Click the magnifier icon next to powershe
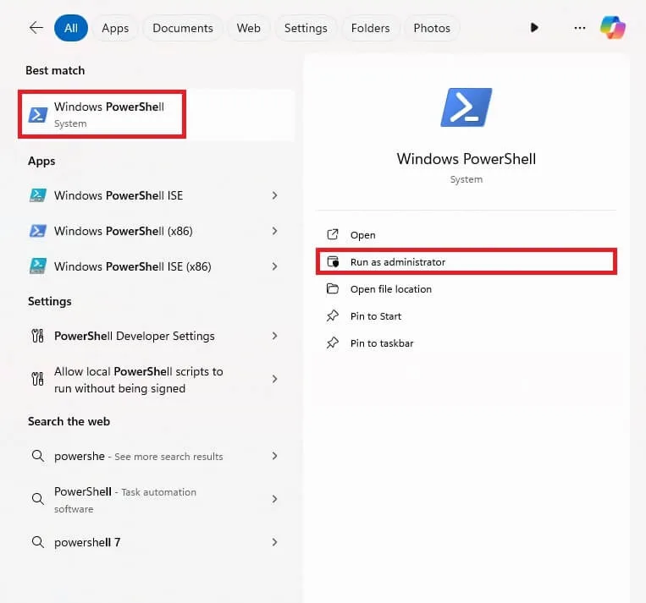The image size is (646, 603). point(38,456)
